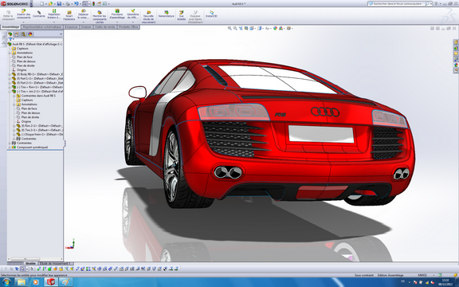The width and height of the screenshot is (459, 287).
Task: Click the Save icon in title bar
Action: [x=59, y=3]
